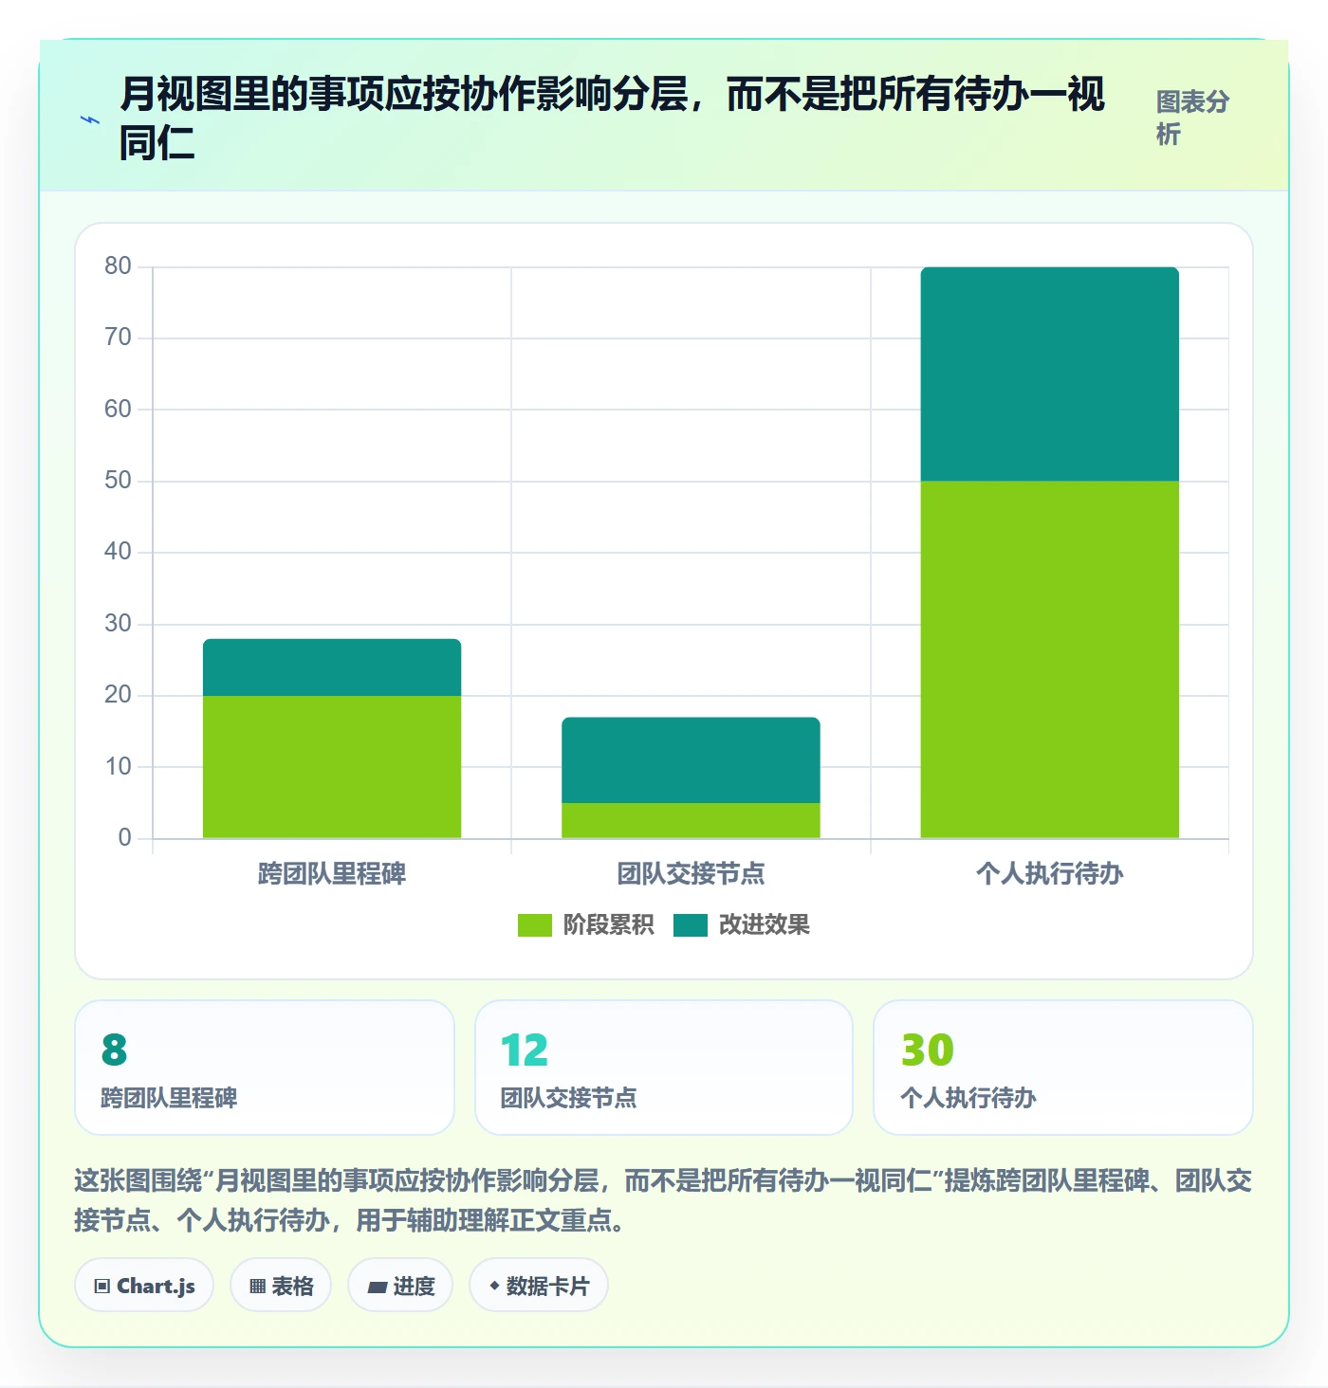
Task: Select the 数据卡片 tag chip
Action: (539, 1286)
